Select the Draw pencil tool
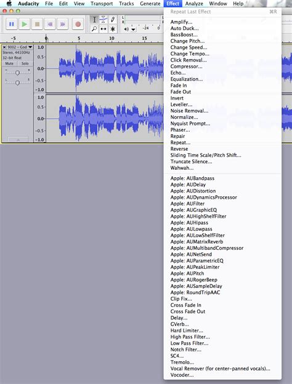The image size is (292, 384). click(x=113, y=20)
